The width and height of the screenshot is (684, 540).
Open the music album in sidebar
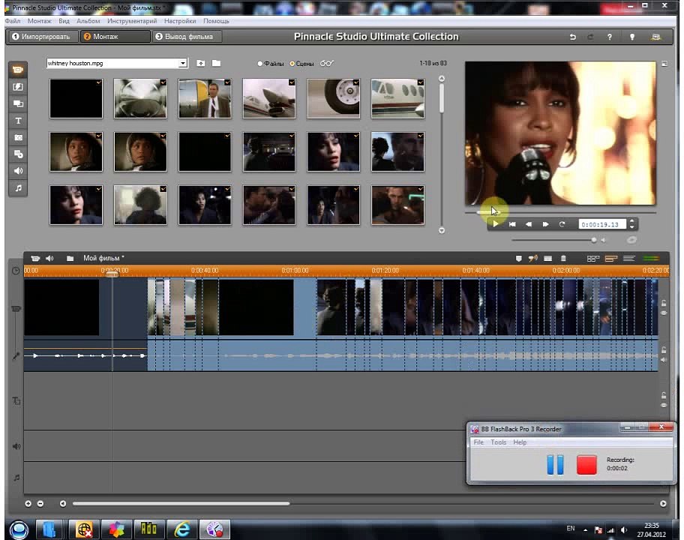[18, 188]
